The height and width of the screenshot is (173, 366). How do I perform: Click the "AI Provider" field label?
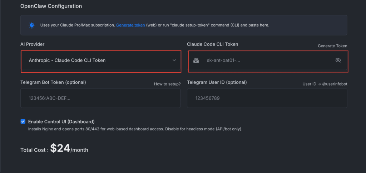pos(33,44)
